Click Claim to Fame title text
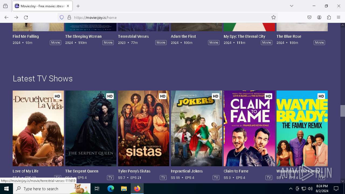This screenshot has height=194, width=345. (236, 171)
